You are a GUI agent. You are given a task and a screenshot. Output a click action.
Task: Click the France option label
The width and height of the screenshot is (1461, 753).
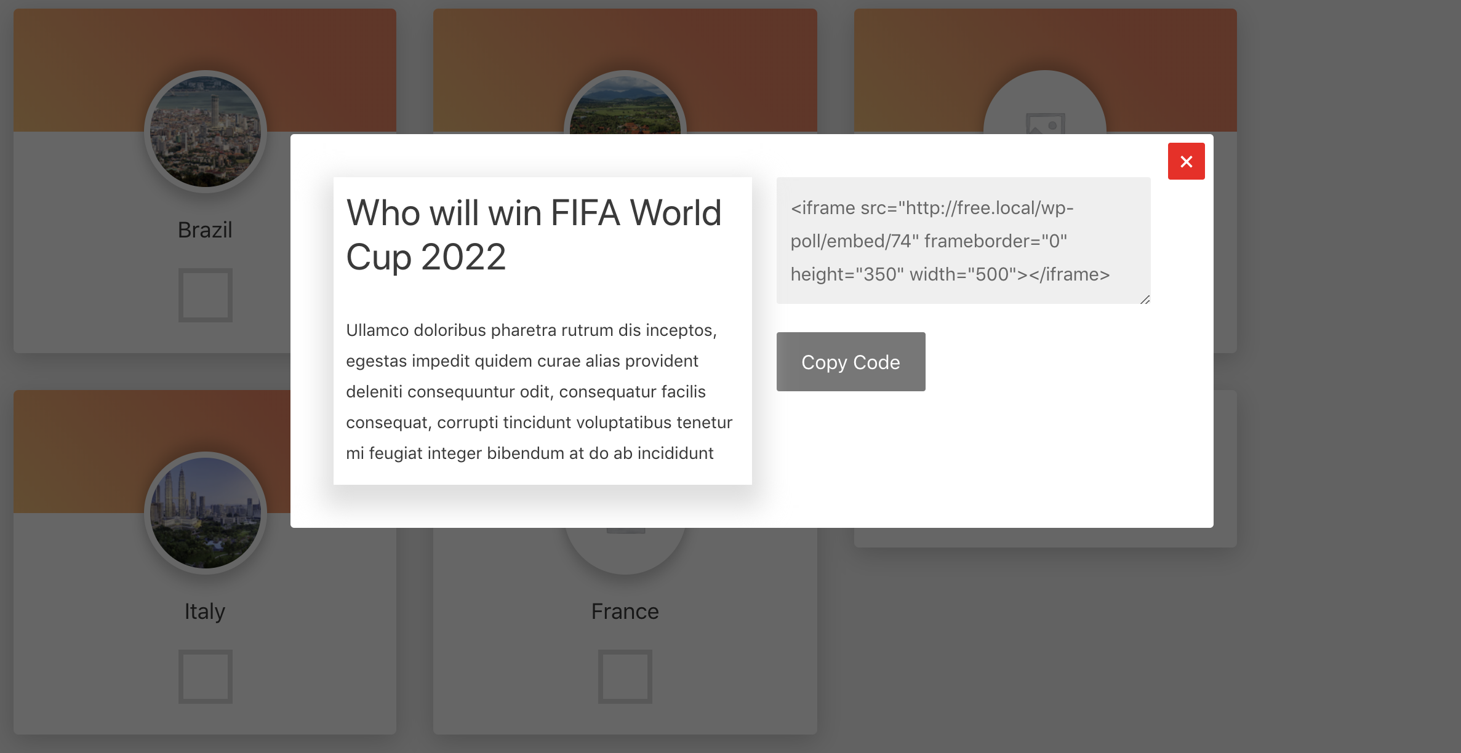click(625, 612)
